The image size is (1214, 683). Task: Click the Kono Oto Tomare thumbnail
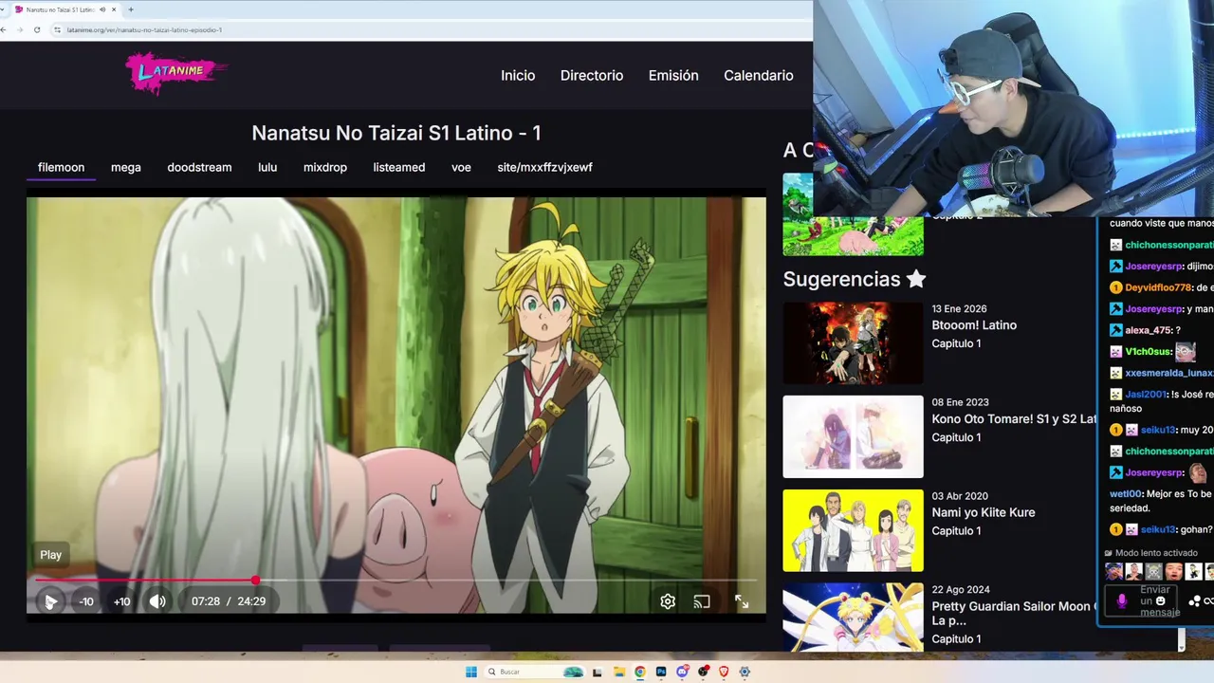point(853,436)
